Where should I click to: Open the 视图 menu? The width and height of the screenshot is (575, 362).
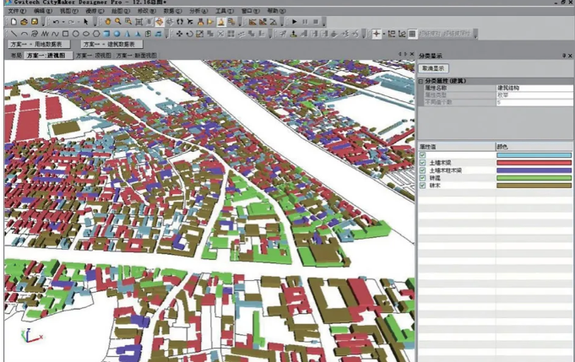pyautogui.click(x=69, y=11)
